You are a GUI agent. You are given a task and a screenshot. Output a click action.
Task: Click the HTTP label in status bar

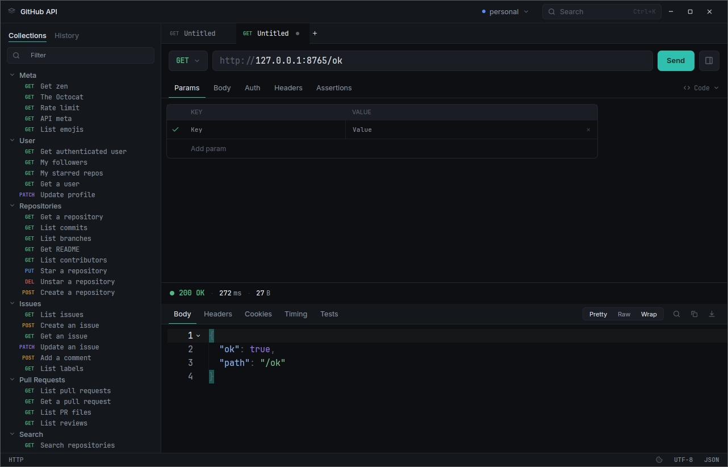[x=16, y=460]
